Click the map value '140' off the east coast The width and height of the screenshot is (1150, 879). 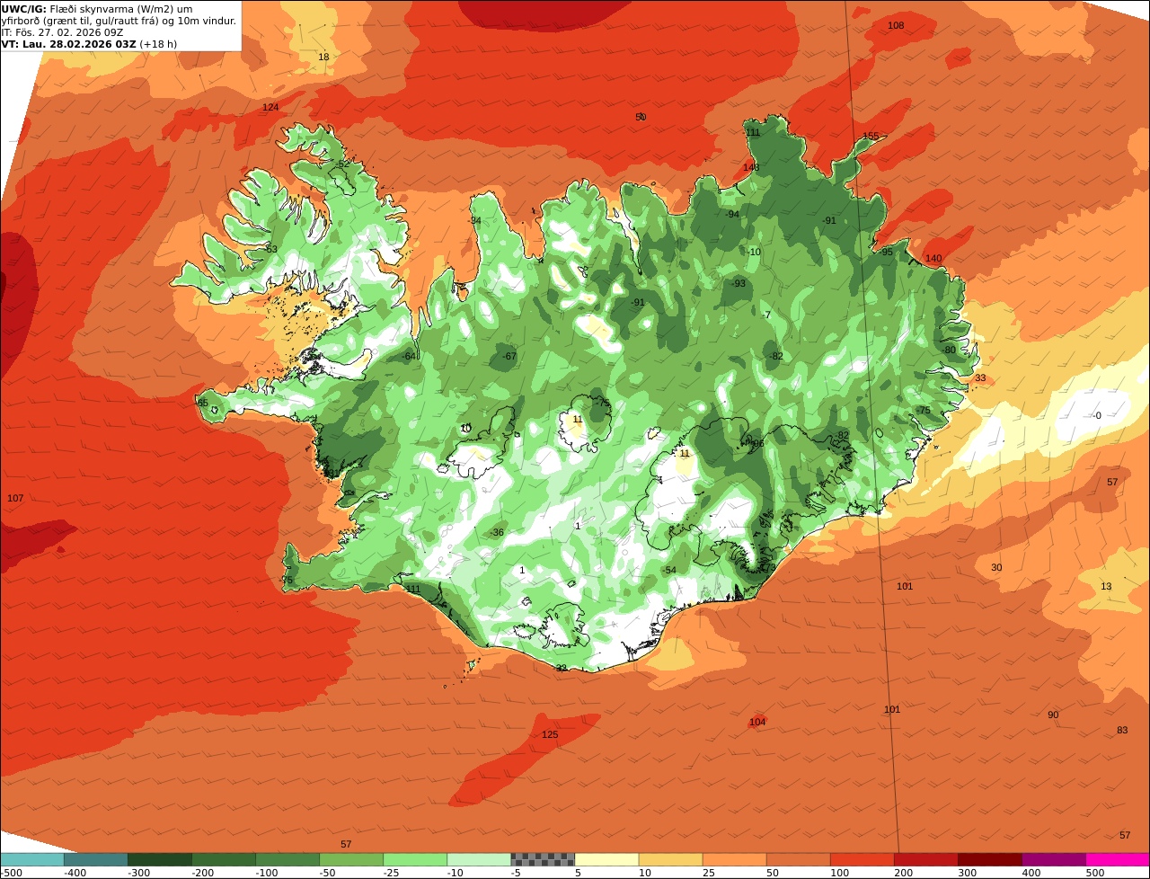click(x=933, y=259)
